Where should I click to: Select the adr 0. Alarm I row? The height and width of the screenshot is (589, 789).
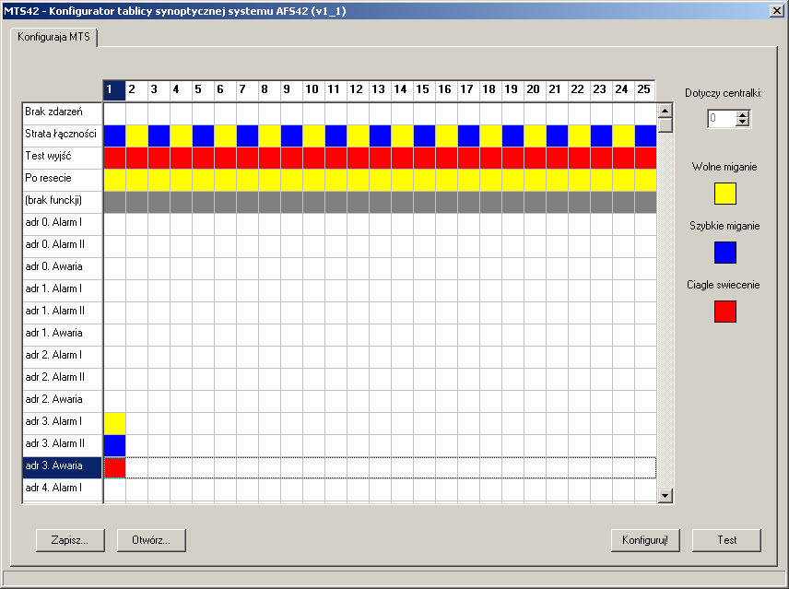(63, 224)
